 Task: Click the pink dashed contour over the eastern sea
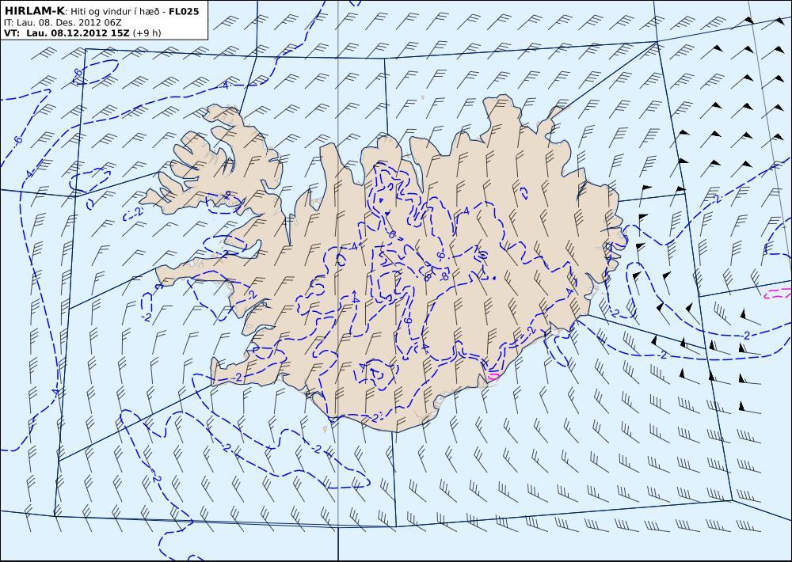point(779,293)
